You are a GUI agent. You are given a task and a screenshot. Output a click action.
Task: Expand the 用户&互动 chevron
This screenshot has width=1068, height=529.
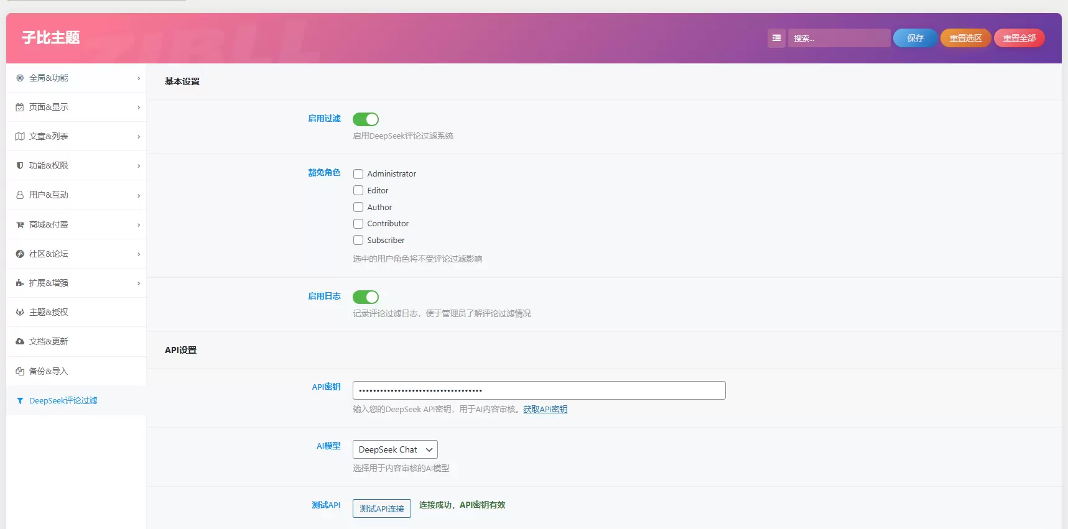click(139, 196)
